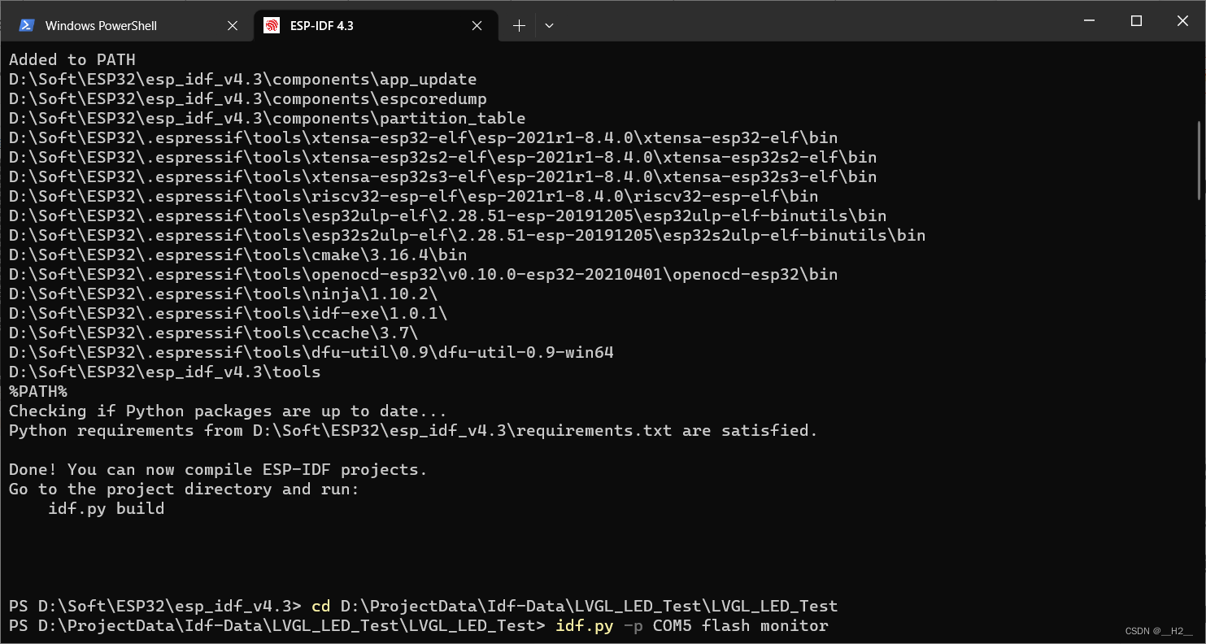This screenshot has height=644, width=1206.
Task: Click the openocd-esp32\bin path line
Action: tap(424, 274)
